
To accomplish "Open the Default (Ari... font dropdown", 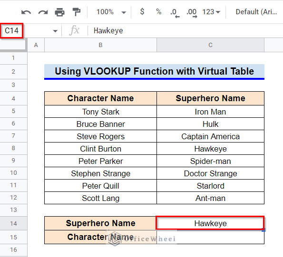I will [256, 12].
